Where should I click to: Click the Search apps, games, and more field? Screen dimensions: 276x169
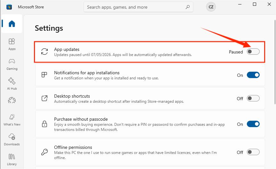click(x=138, y=7)
